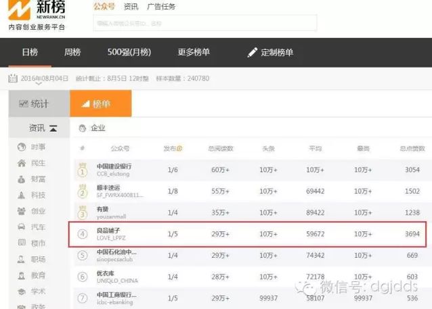Image resolution: width=432 pixels, height=309 pixels.
Task: Click the 72178 average value
Action: coord(315,277)
